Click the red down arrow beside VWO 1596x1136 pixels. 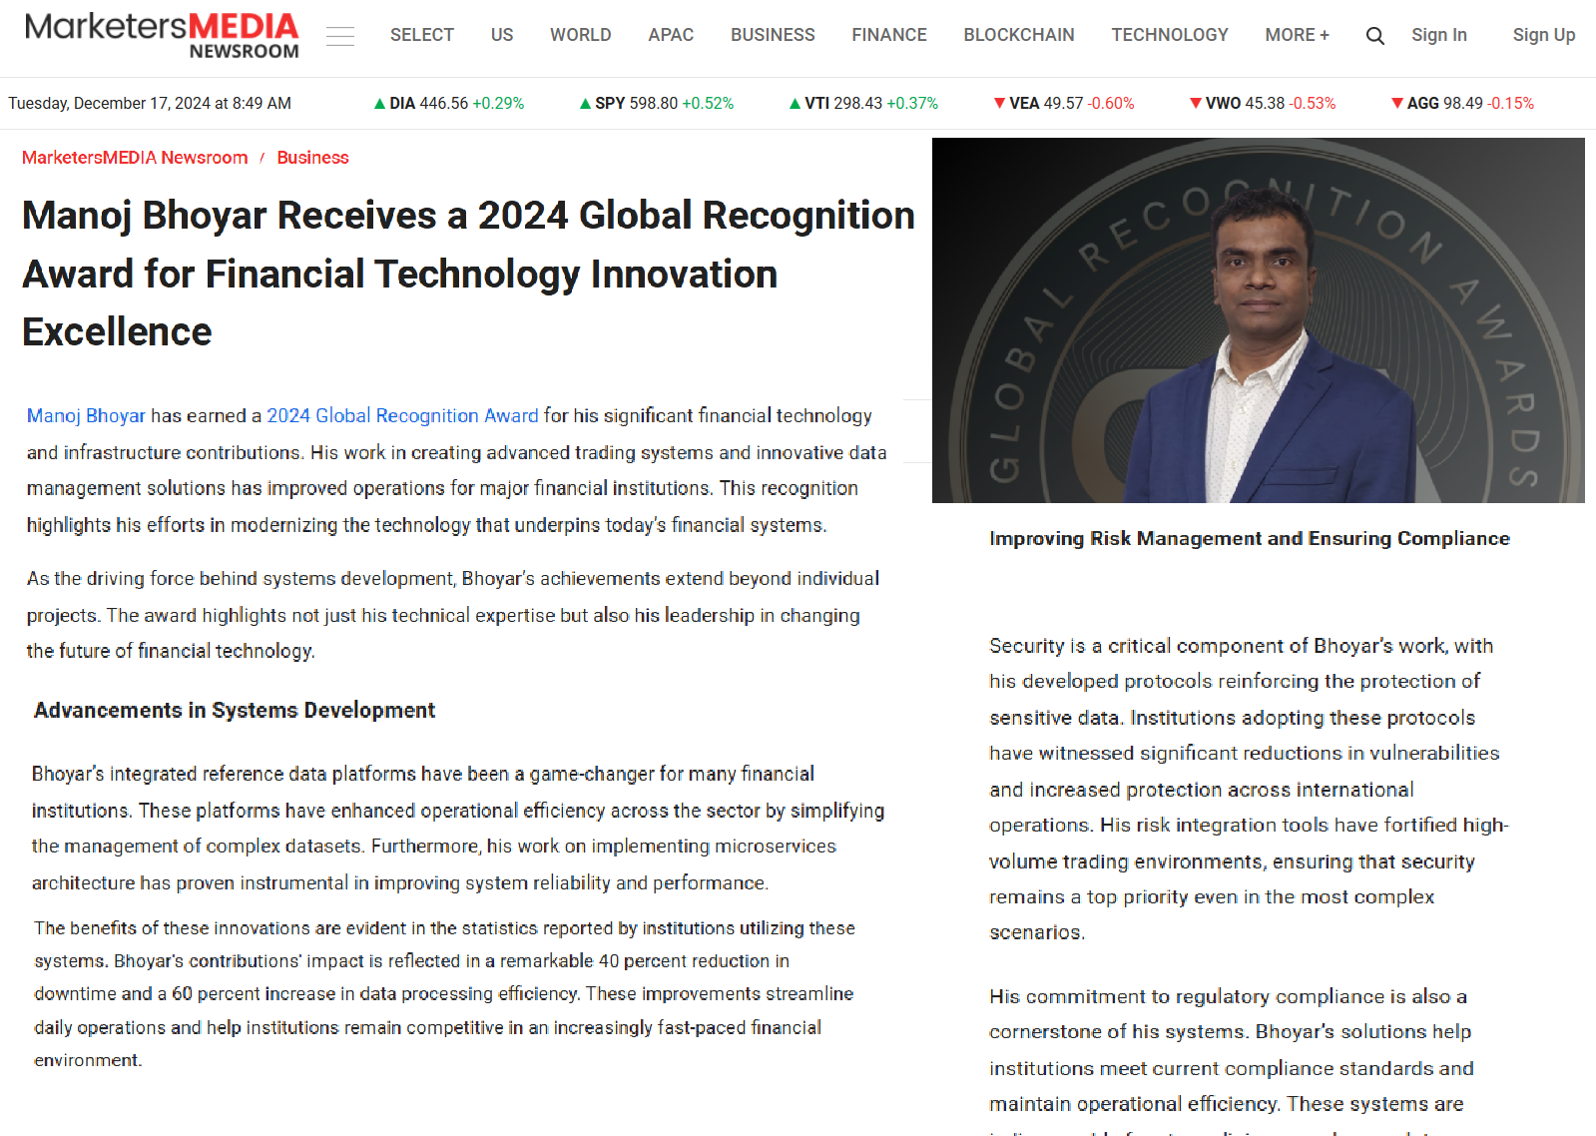[1196, 104]
